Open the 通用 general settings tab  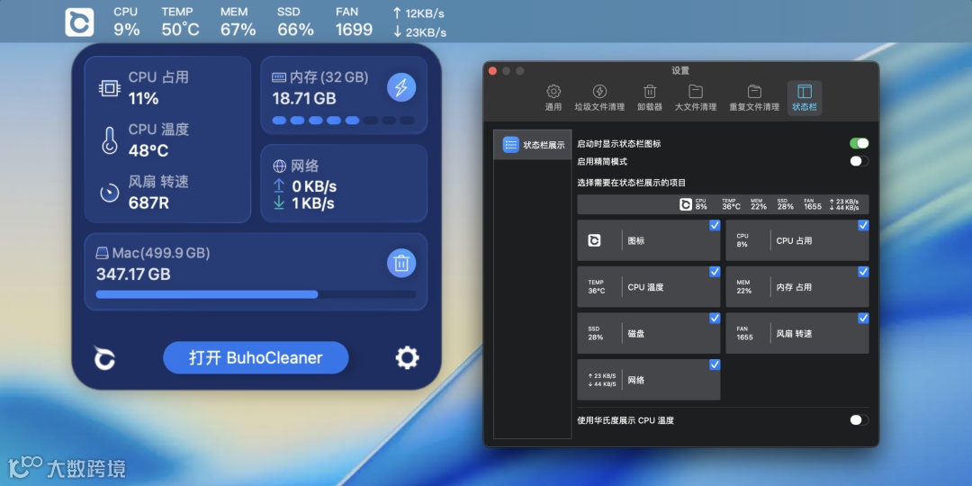[553, 99]
